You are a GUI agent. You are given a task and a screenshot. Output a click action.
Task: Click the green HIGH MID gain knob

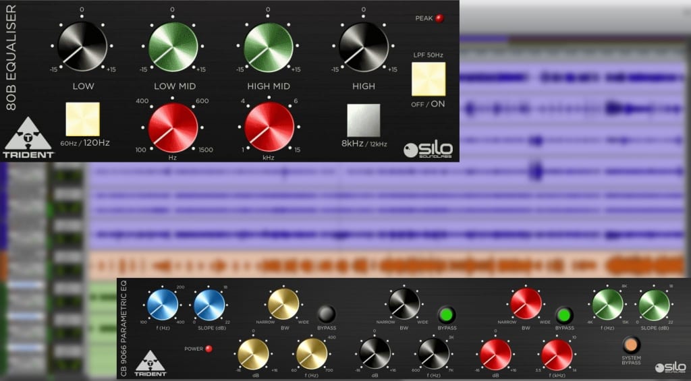coord(269,47)
